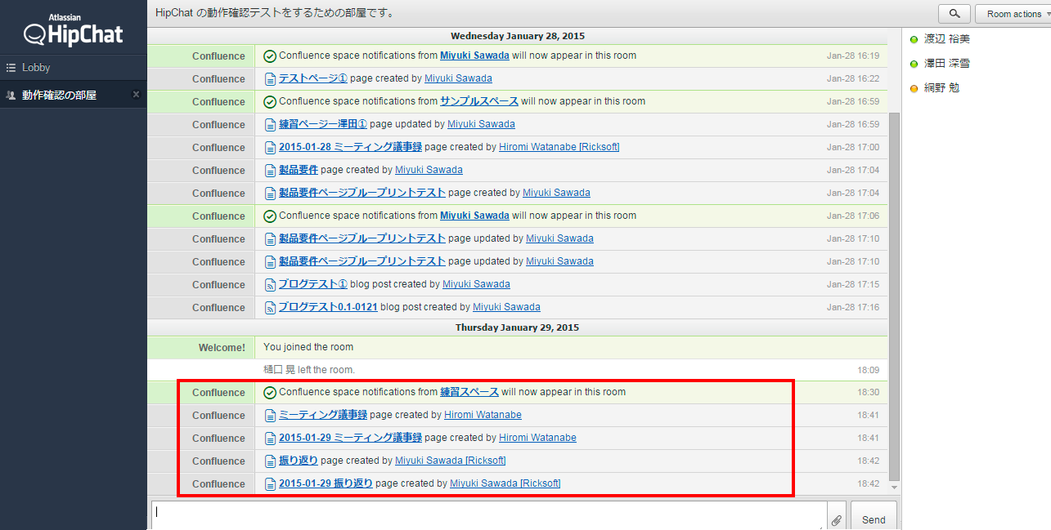This screenshot has width=1051, height=530.
Task: Switch to the Lobby tab
Action: pos(74,68)
